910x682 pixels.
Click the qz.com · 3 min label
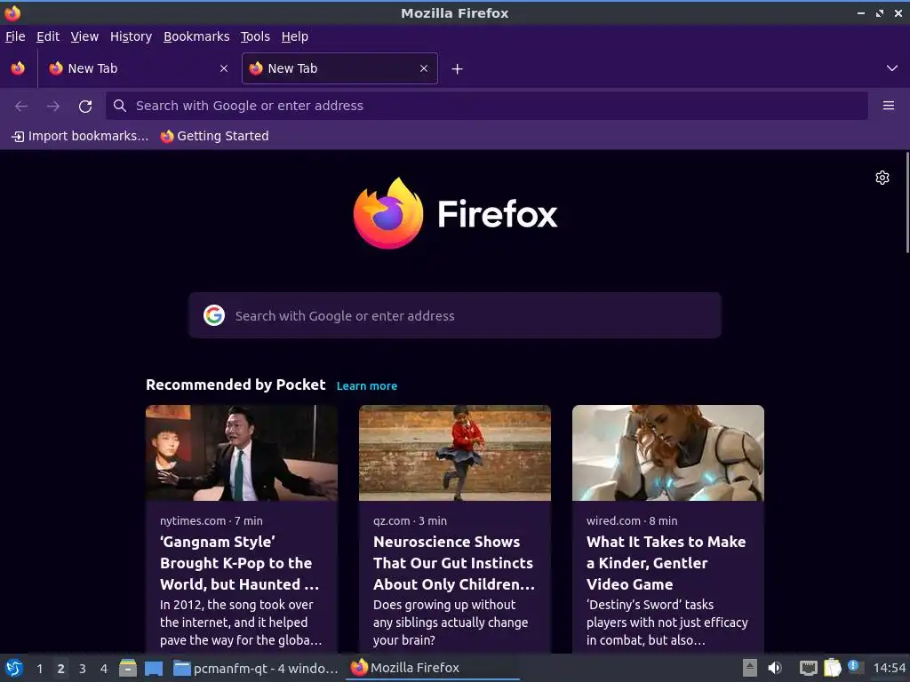[410, 520]
